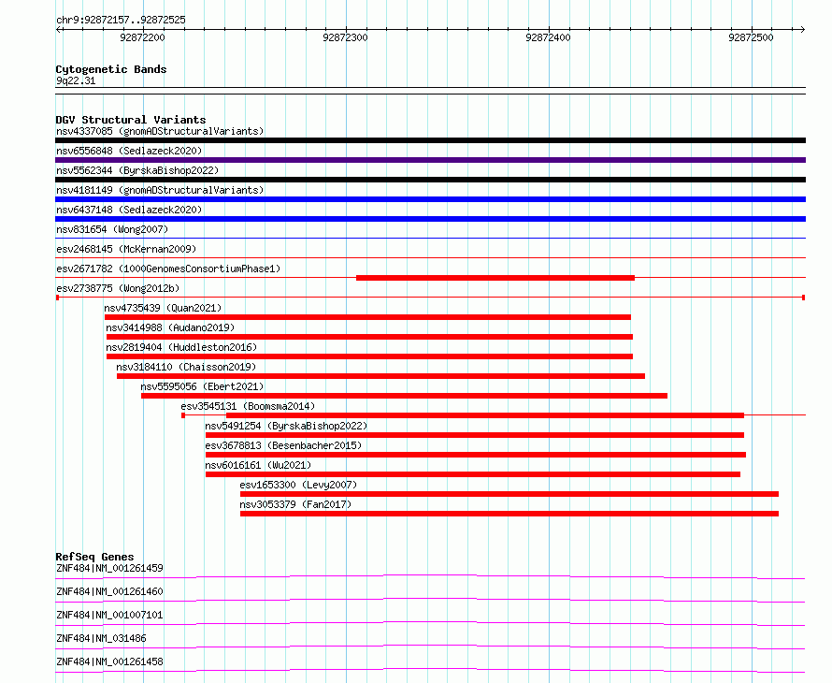
Task: Click the DGV Structural Variants track title
Action: click(x=131, y=120)
